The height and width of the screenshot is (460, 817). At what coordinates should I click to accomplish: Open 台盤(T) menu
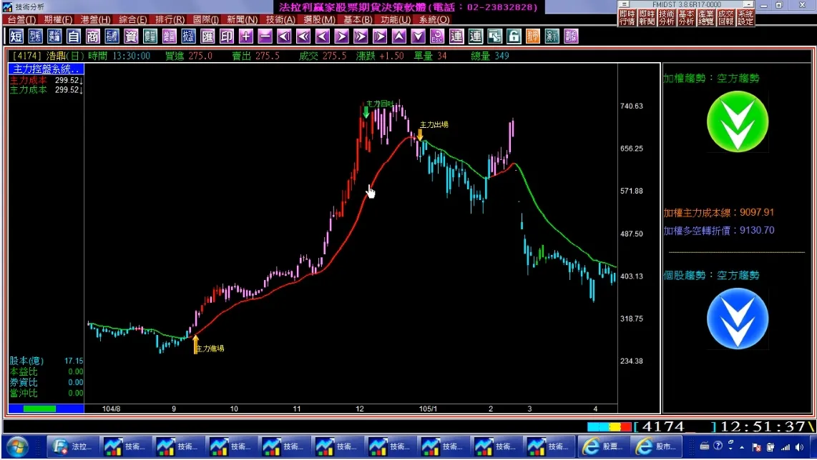click(22, 20)
